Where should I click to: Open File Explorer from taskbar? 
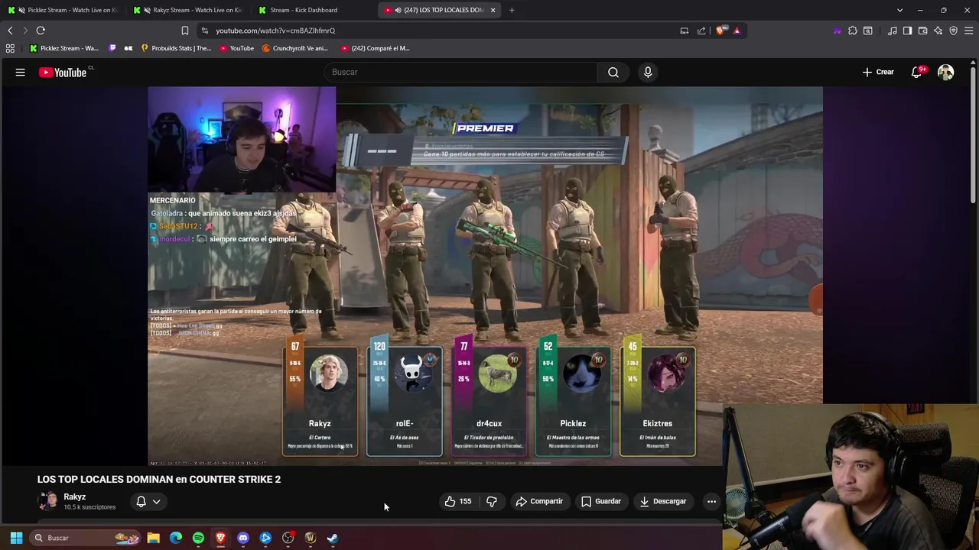click(x=153, y=538)
